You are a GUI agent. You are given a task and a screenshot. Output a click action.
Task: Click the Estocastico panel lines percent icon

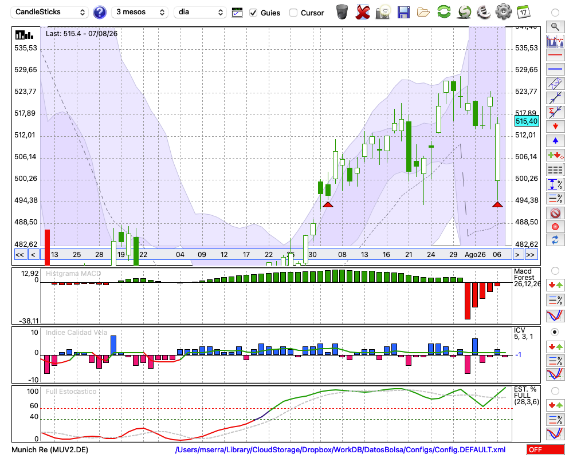(555, 420)
